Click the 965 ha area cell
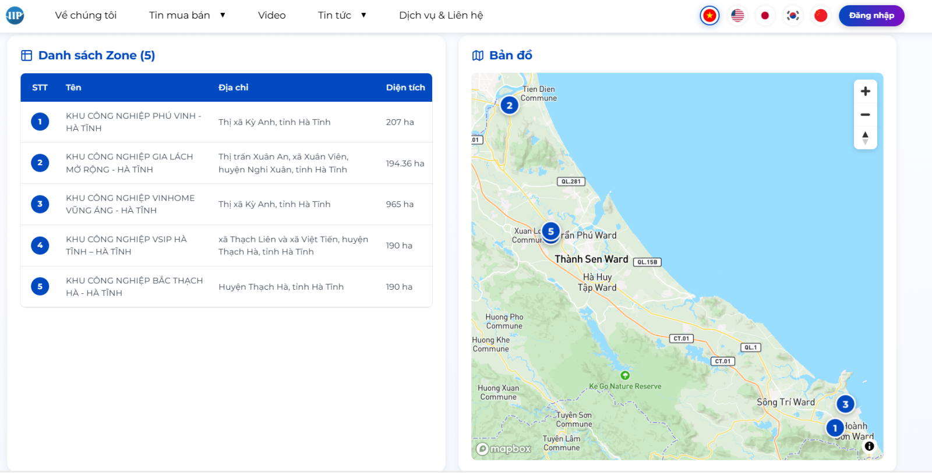This screenshot has width=932, height=473. tap(400, 204)
